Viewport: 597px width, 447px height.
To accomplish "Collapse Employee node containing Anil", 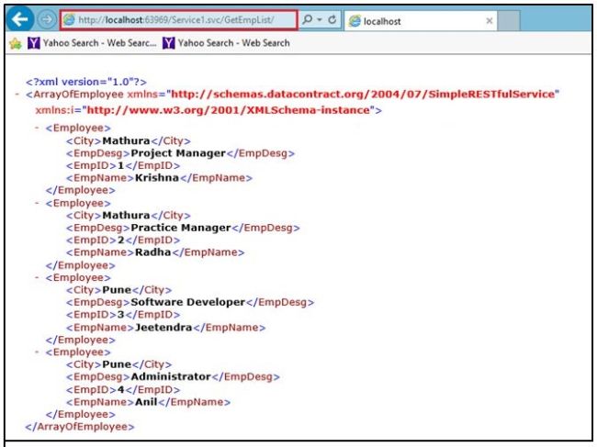I will click(37, 352).
